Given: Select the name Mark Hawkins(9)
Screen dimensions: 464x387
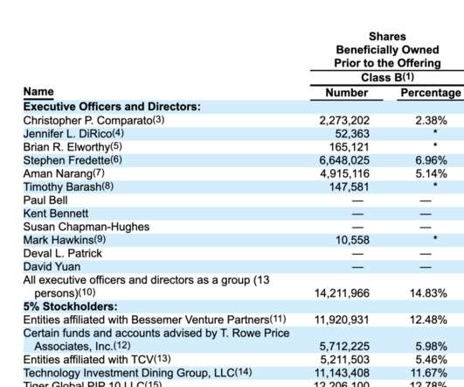Looking at the screenshot, I should click(x=65, y=240).
